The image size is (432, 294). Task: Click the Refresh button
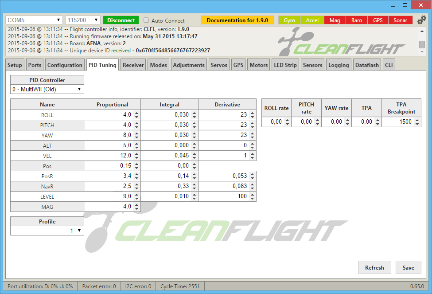pos(374,267)
